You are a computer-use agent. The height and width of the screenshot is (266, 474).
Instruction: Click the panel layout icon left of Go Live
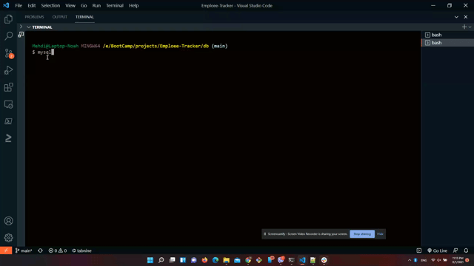(419, 250)
